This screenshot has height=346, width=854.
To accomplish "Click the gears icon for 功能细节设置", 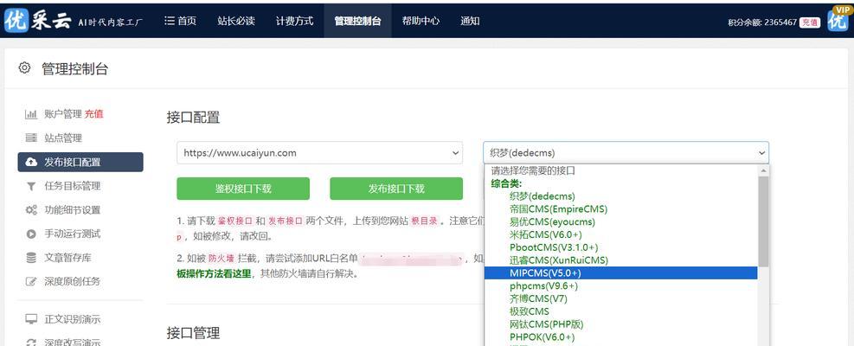I will point(31,210).
